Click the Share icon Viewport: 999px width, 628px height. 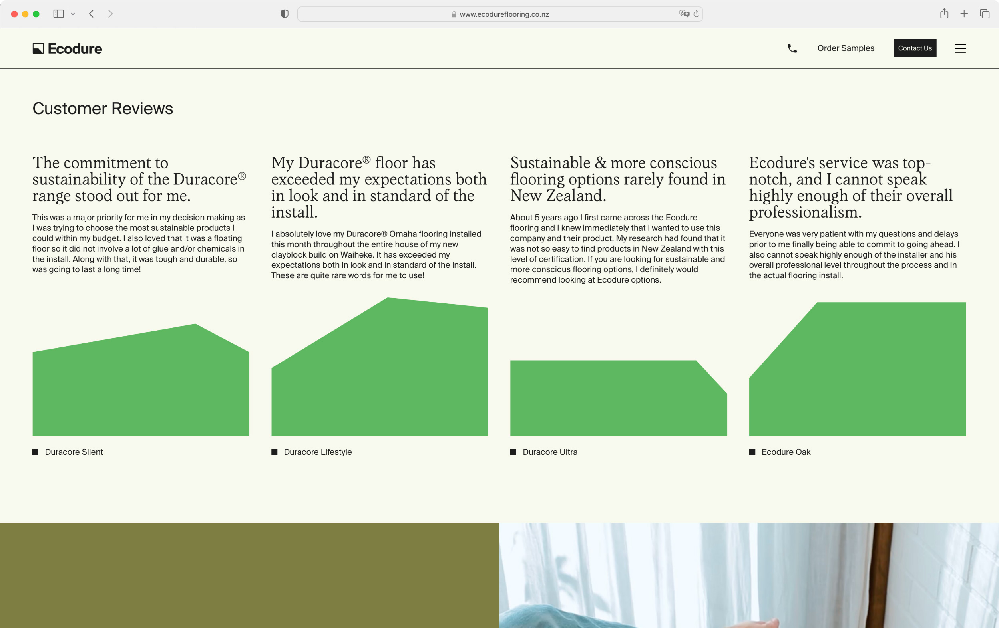pos(944,14)
